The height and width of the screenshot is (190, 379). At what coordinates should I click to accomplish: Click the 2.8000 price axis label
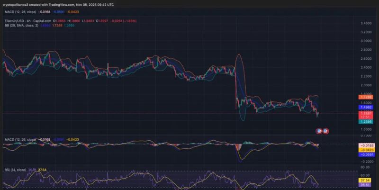[x=366, y=50]
